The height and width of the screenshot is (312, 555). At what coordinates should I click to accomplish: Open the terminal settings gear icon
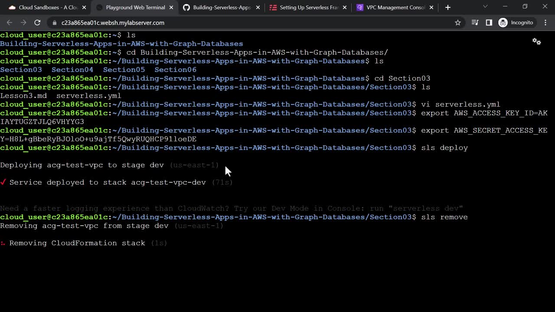tap(537, 41)
